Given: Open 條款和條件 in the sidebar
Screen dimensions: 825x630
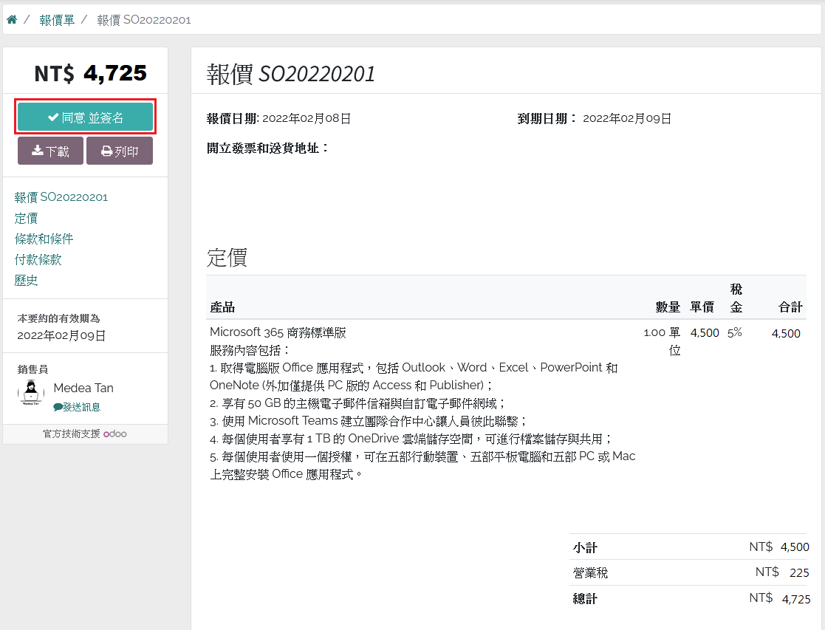Looking at the screenshot, I should point(44,239).
